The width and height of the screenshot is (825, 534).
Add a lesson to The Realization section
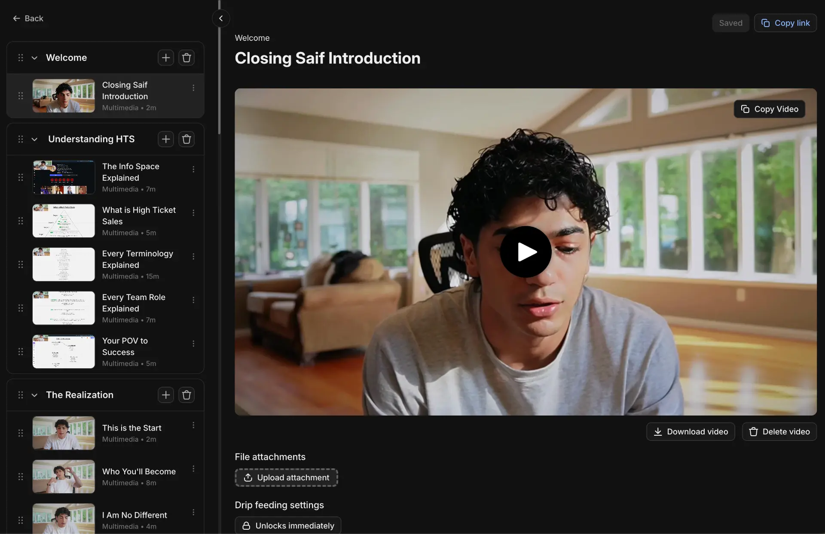(165, 395)
